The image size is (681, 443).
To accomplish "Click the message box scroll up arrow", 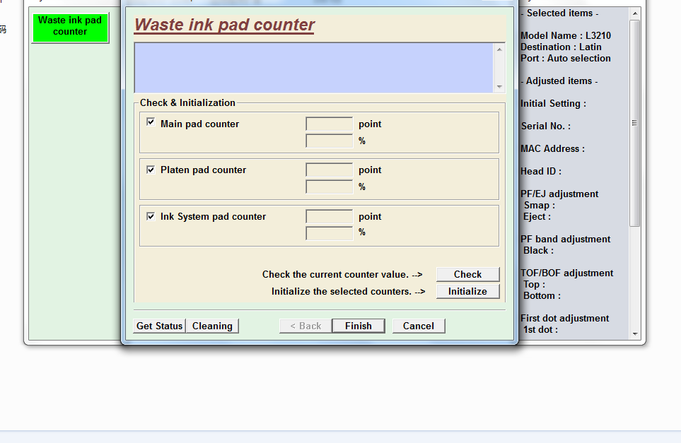I will tap(499, 49).
